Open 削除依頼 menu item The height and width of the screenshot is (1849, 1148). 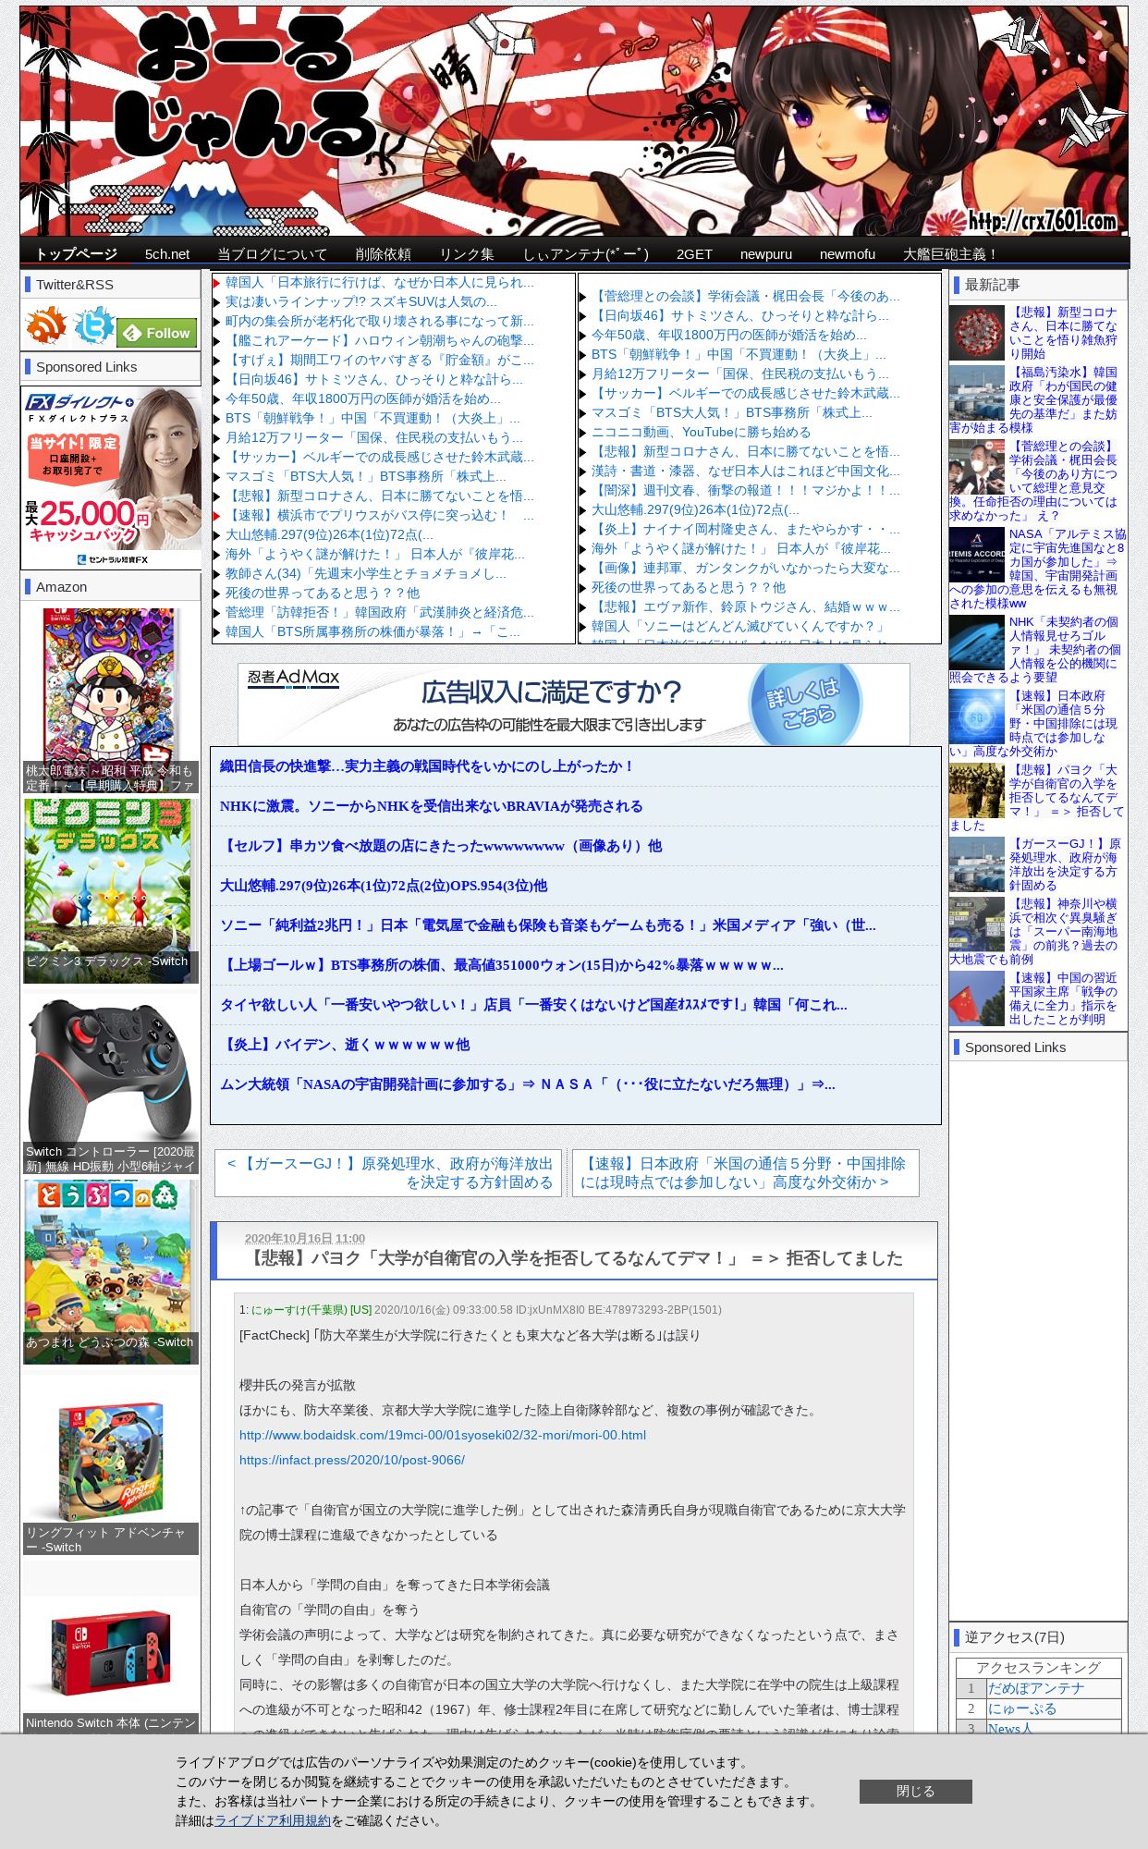(x=384, y=254)
